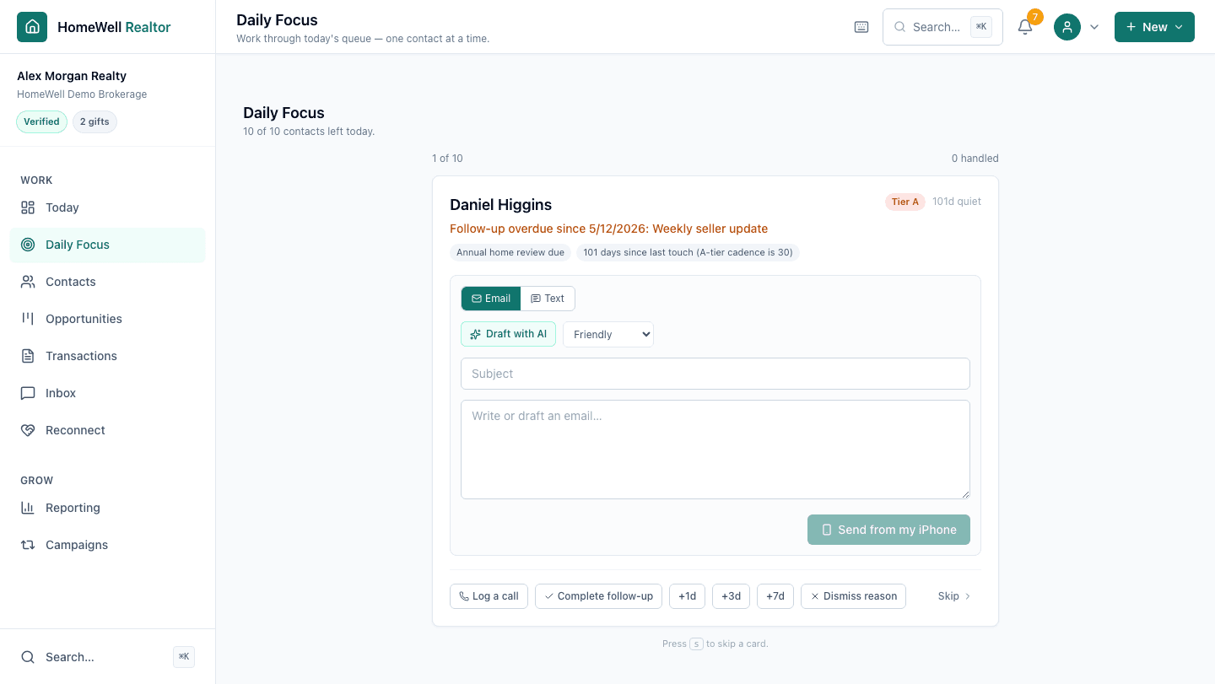Click Daniel Higgins contact name
The image size is (1215, 684).
pyautogui.click(x=500, y=205)
